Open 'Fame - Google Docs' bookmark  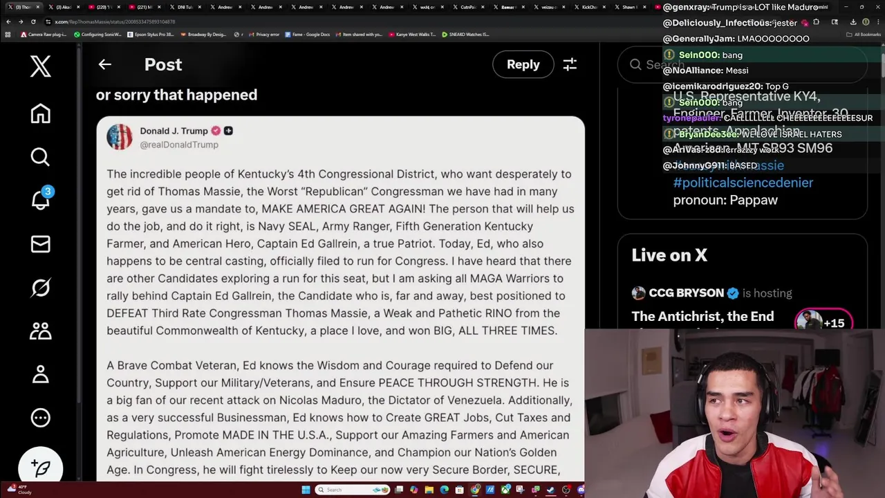pos(307,34)
